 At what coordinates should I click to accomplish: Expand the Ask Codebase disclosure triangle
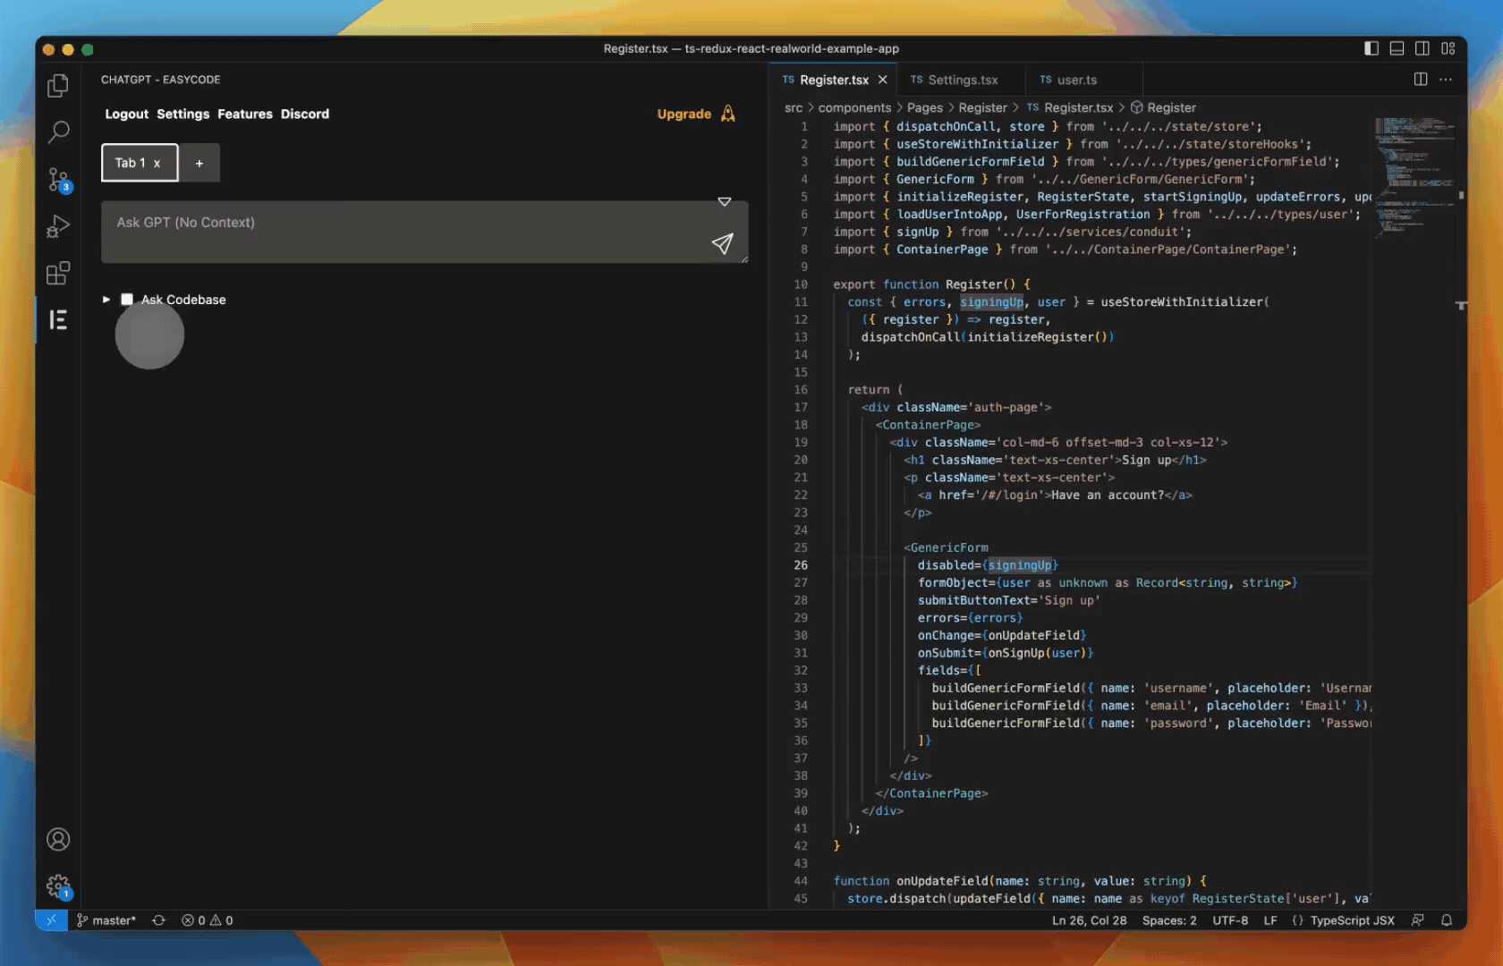106,300
